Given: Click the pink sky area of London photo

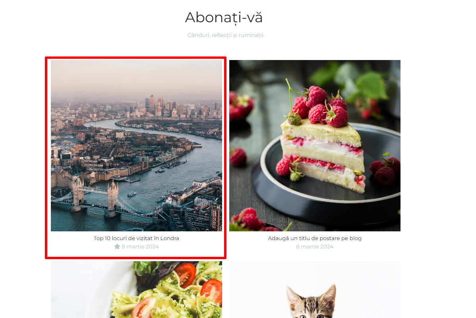Looking at the screenshot, I should pyautogui.click(x=136, y=79).
